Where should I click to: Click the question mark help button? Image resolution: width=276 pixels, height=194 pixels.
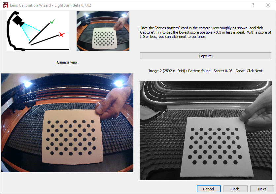(253, 5)
